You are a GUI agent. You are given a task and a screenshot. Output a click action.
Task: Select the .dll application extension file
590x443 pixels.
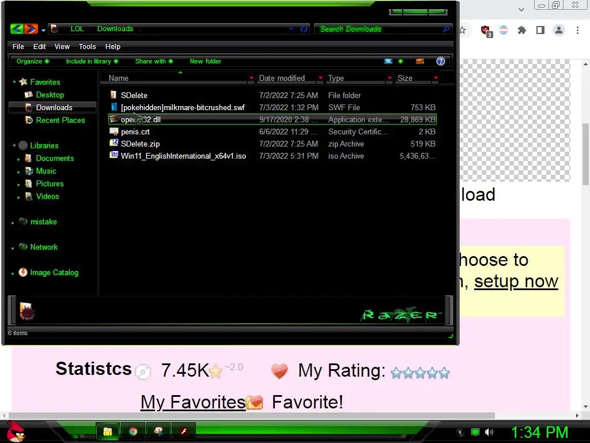(x=273, y=119)
